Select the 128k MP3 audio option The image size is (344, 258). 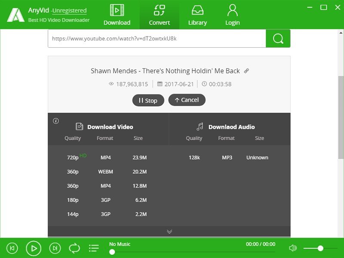[230, 157]
